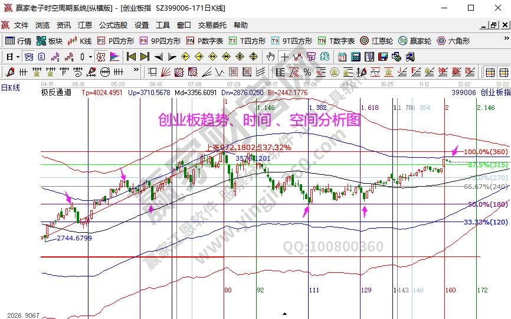Viewport: 511px width, 319px height.
Task: Open the 公式选股 menu
Action: click(113, 25)
